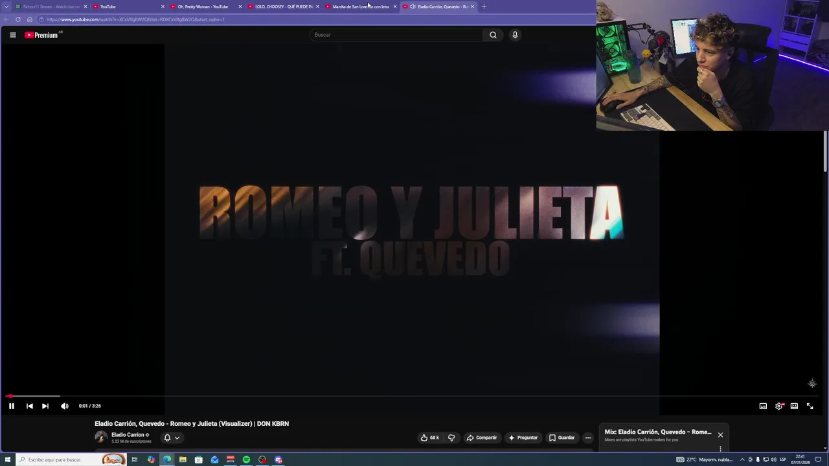The width and height of the screenshot is (829, 466).
Task: Click the search magnifier button
Action: (493, 35)
